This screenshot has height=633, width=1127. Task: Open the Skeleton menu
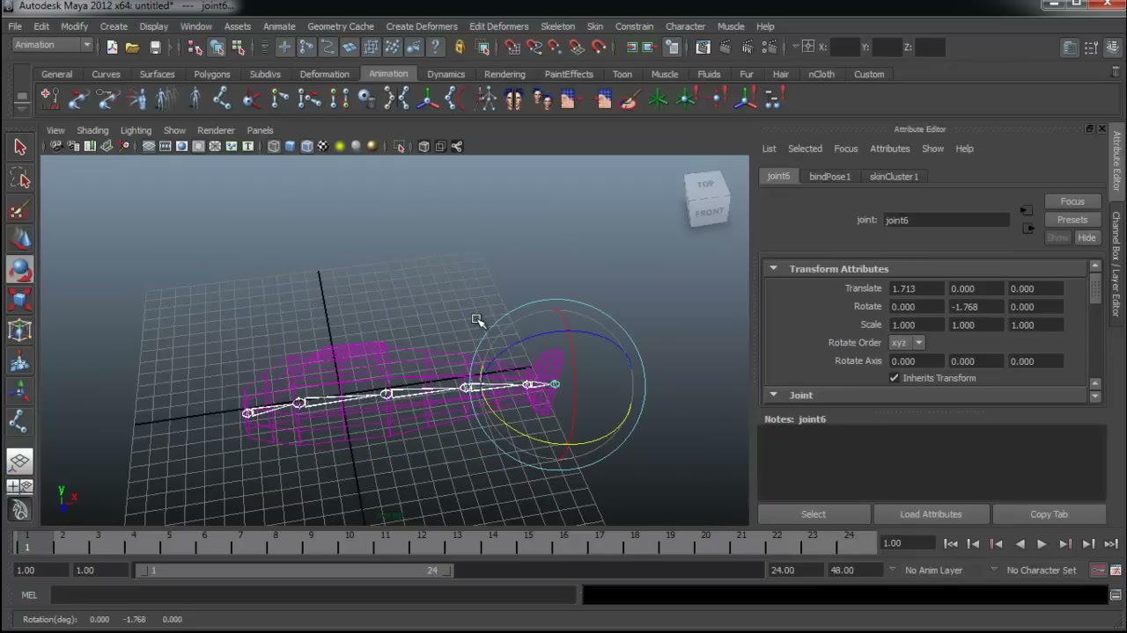click(x=557, y=26)
